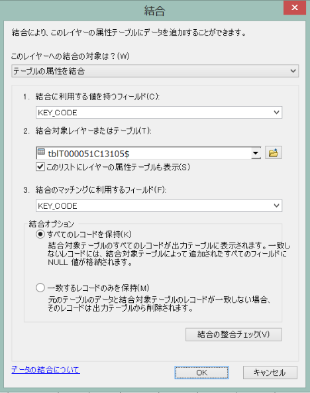Confirm the join with the OK button
Image resolution: width=310 pixels, height=393 pixels.
point(202,372)
